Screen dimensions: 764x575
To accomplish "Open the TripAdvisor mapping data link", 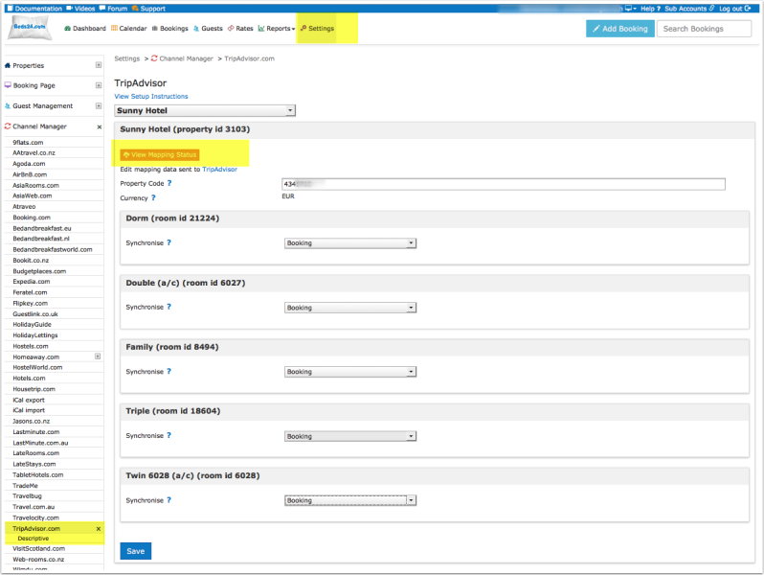I will coord(220,170).
